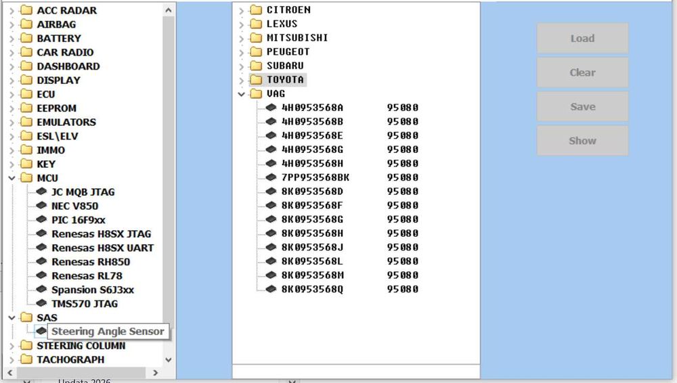The height and width of the screenshot is (383, 677).
Task: Expand the EEPROM folder
Action: [12, 108]
